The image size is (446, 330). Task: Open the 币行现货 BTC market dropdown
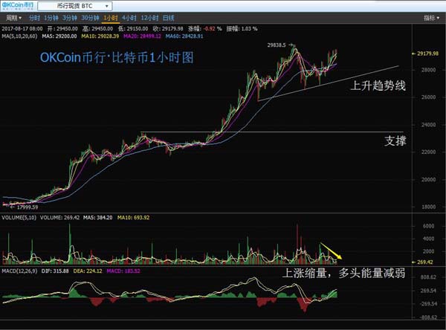pos(80,5)
